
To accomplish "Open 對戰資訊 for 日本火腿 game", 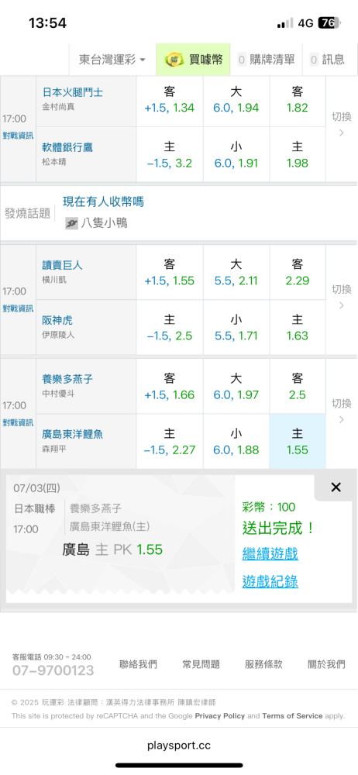I will (x=18, y=136).
